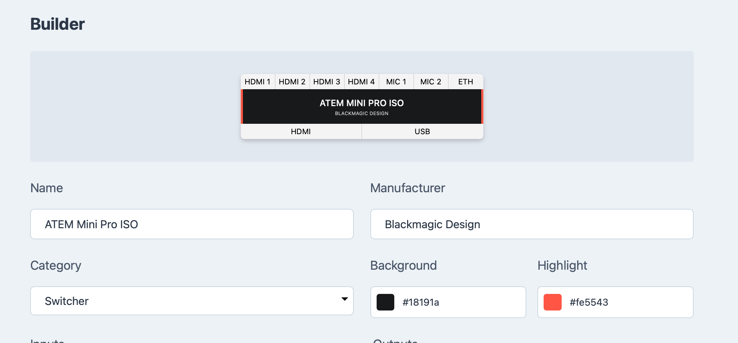The height and width of the screenshot is (343, 738).
Task: Click the BLACKMAGIC DESIGN subtitle in preview
Action: (x=362, y=113)
